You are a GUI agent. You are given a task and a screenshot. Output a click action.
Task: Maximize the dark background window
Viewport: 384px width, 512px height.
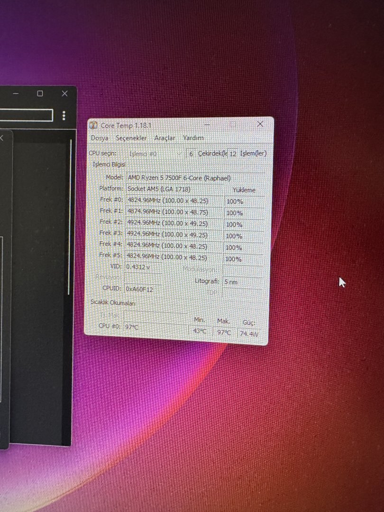pyautogui.click(x=40, y=93)
